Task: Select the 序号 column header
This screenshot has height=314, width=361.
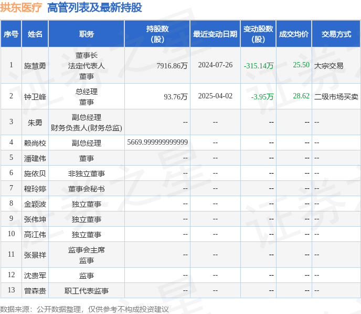Action: [x=11, y=34]
